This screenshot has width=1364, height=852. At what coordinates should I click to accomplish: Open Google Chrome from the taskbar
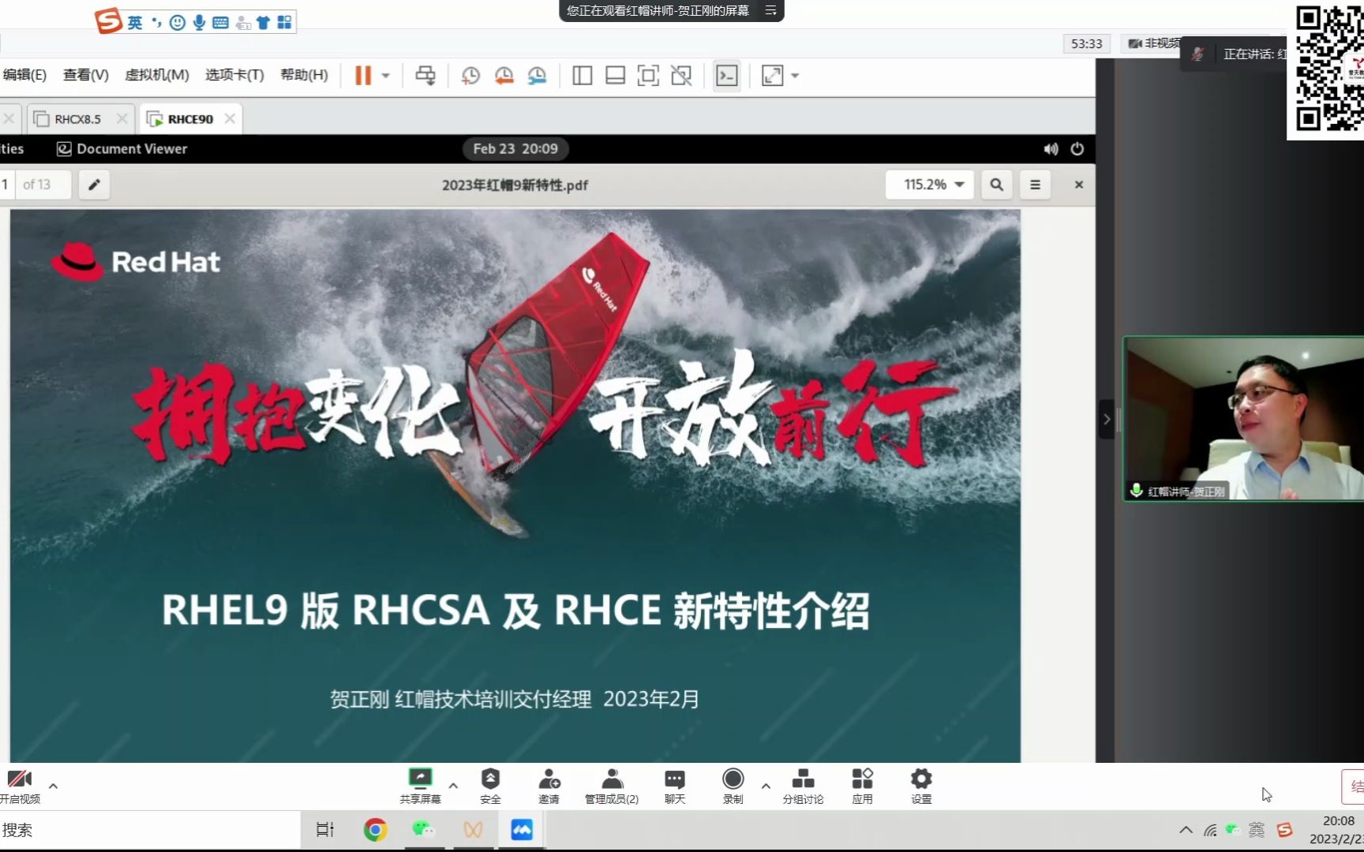click(x=375, y=830)
